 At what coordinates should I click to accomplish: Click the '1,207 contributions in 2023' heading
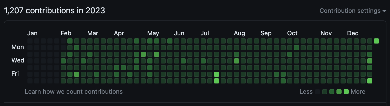coord(55,11)
